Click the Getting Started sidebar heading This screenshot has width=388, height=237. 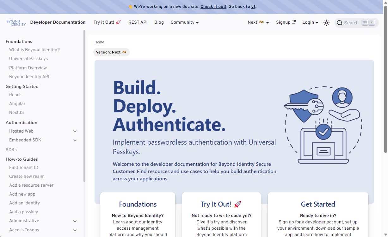click(x=22, y=86)
